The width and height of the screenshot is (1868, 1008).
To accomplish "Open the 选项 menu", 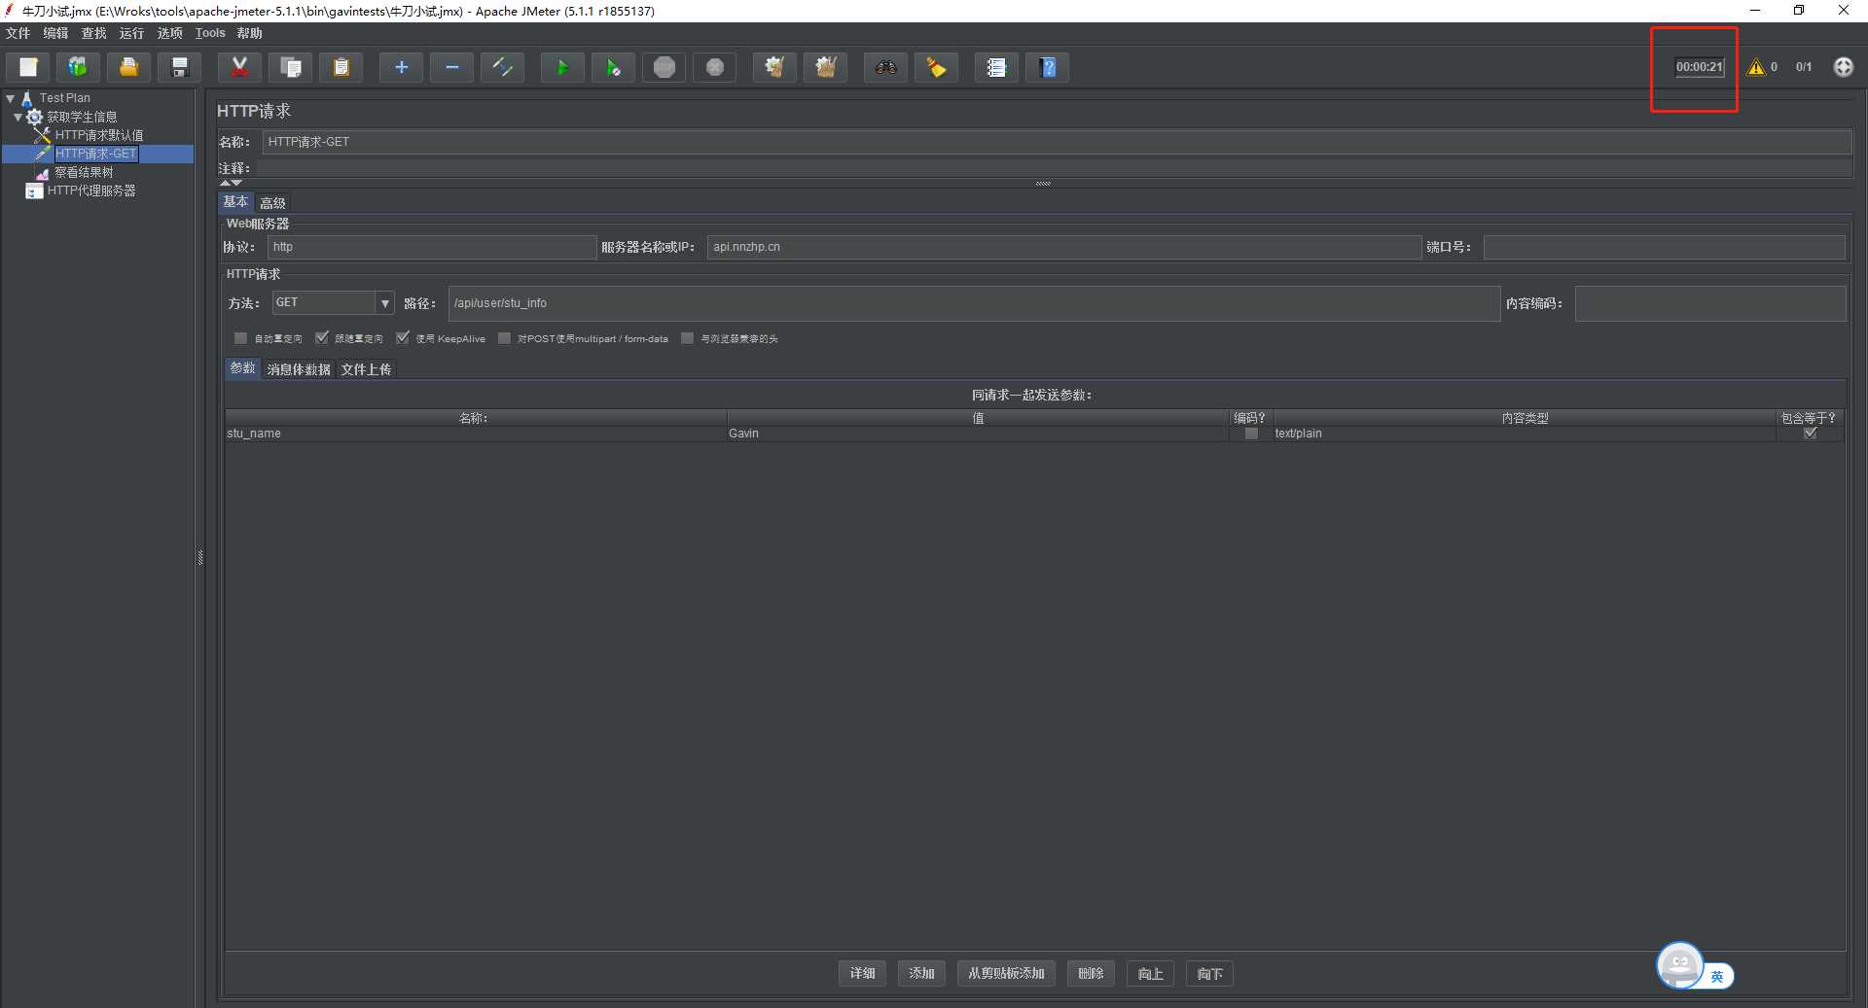I will point(169,33).
